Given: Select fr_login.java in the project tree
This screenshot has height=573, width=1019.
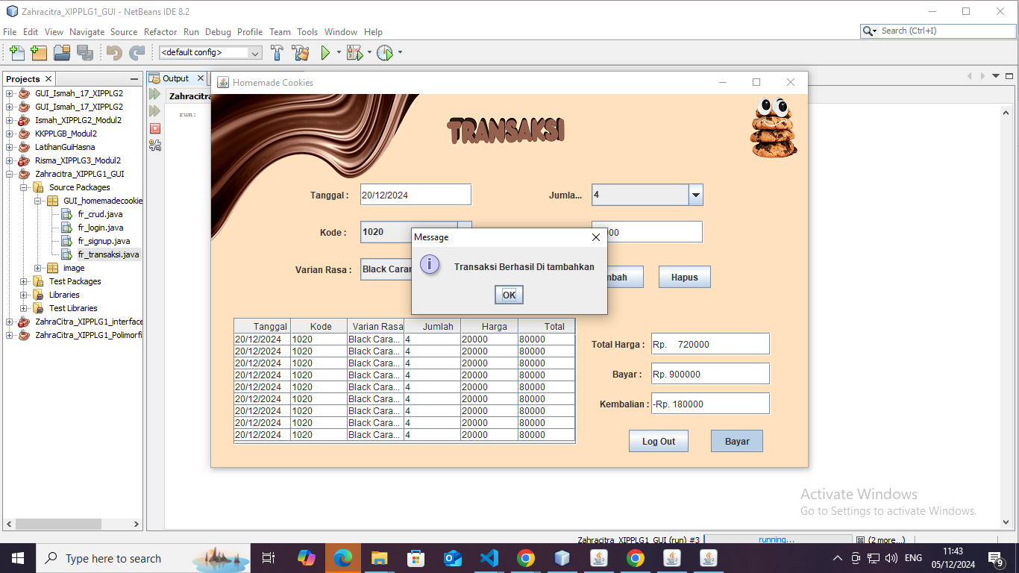Looking at the screenshot, I should click(101, 228).
